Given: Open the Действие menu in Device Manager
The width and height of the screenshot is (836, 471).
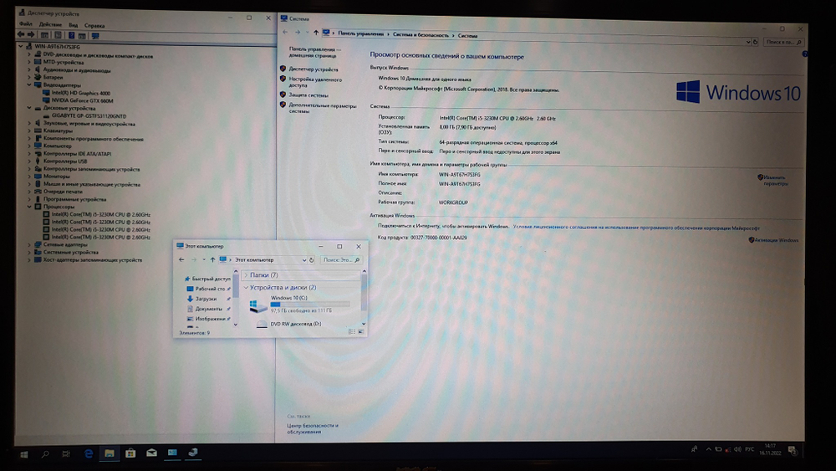Looking at the screenshot, I should click(51, 24).
